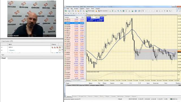Image resolution: width=181 pixels, height=102 pixels.
Task: Click the Zoom Out chart icon
Action: [121, 11]
